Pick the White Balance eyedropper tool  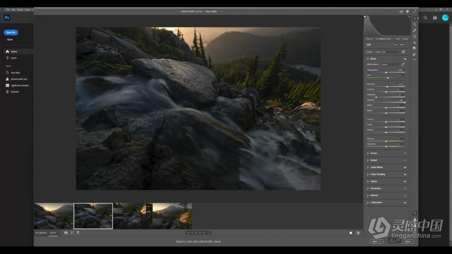[x=403, y=64]
